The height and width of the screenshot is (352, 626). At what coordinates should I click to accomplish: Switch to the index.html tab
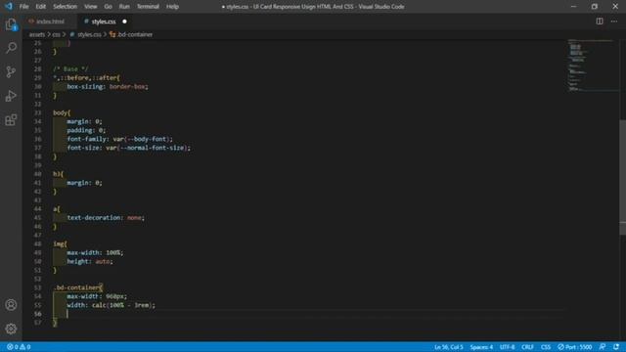coord(50,22)
